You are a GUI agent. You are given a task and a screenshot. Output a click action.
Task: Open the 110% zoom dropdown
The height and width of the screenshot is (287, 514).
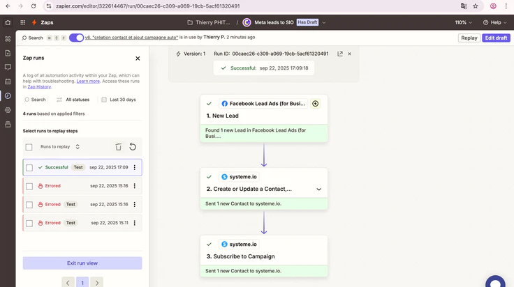pyautogui.click(x=463, y=22)
